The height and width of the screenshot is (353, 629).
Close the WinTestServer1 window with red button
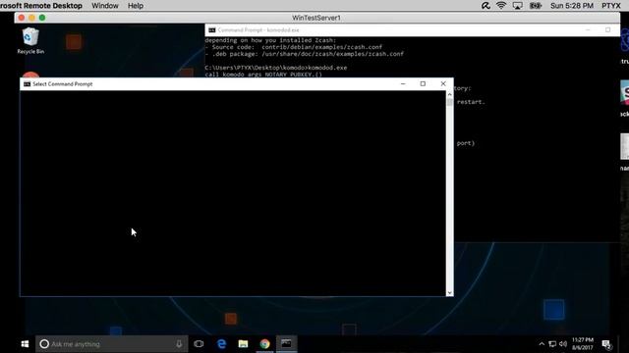pos(22,18)
